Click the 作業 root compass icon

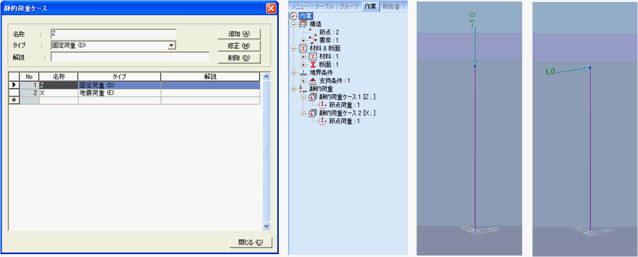coord(294,16)
